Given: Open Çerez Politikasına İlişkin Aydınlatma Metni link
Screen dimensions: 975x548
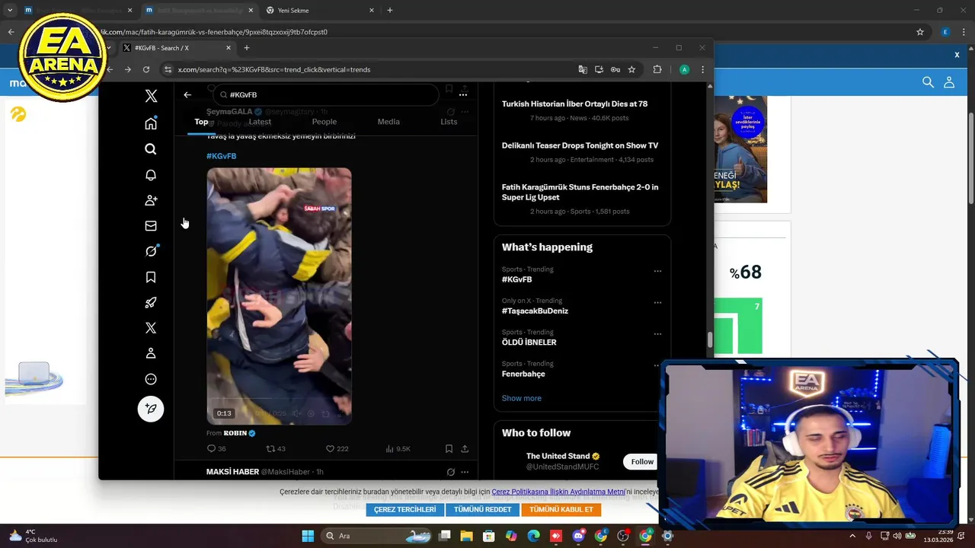Looking at the screenshot, I should click(x=558, y=492).
